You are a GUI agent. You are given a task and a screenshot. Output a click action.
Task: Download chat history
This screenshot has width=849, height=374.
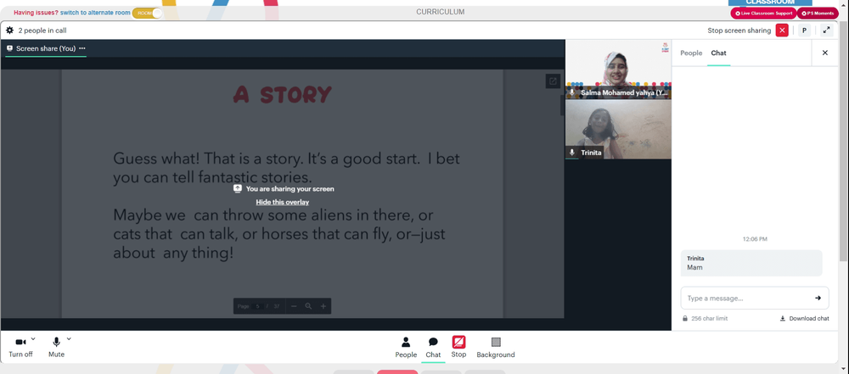pos(805,318)
